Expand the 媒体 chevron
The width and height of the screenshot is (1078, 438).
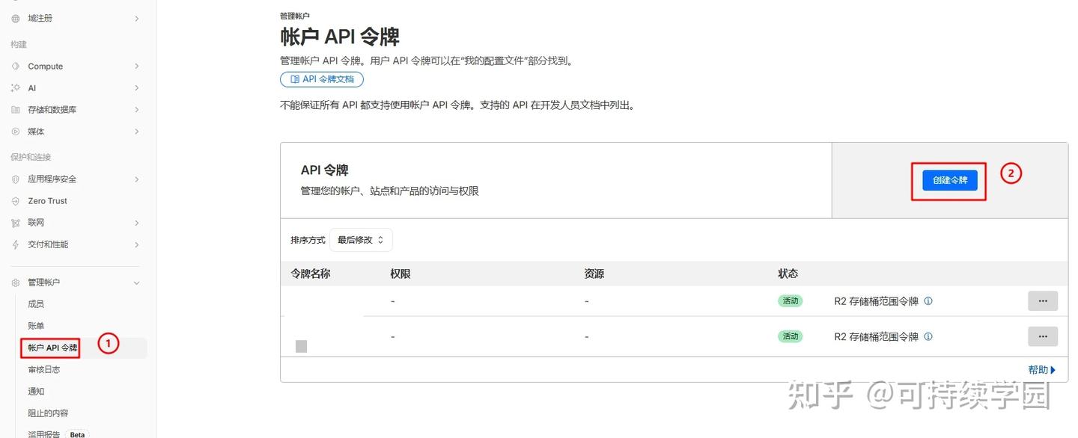pyautogui.click(x=136, y=132)
